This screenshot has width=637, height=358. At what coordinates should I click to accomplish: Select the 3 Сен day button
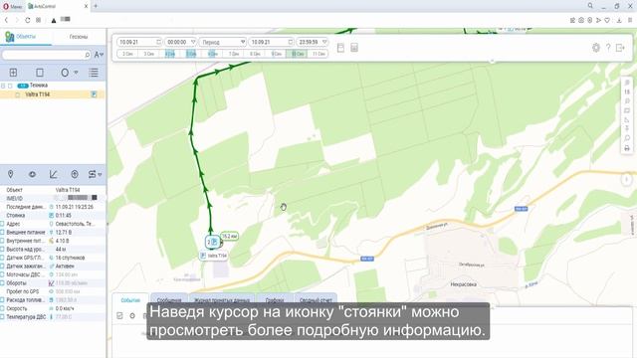point(148,54)
